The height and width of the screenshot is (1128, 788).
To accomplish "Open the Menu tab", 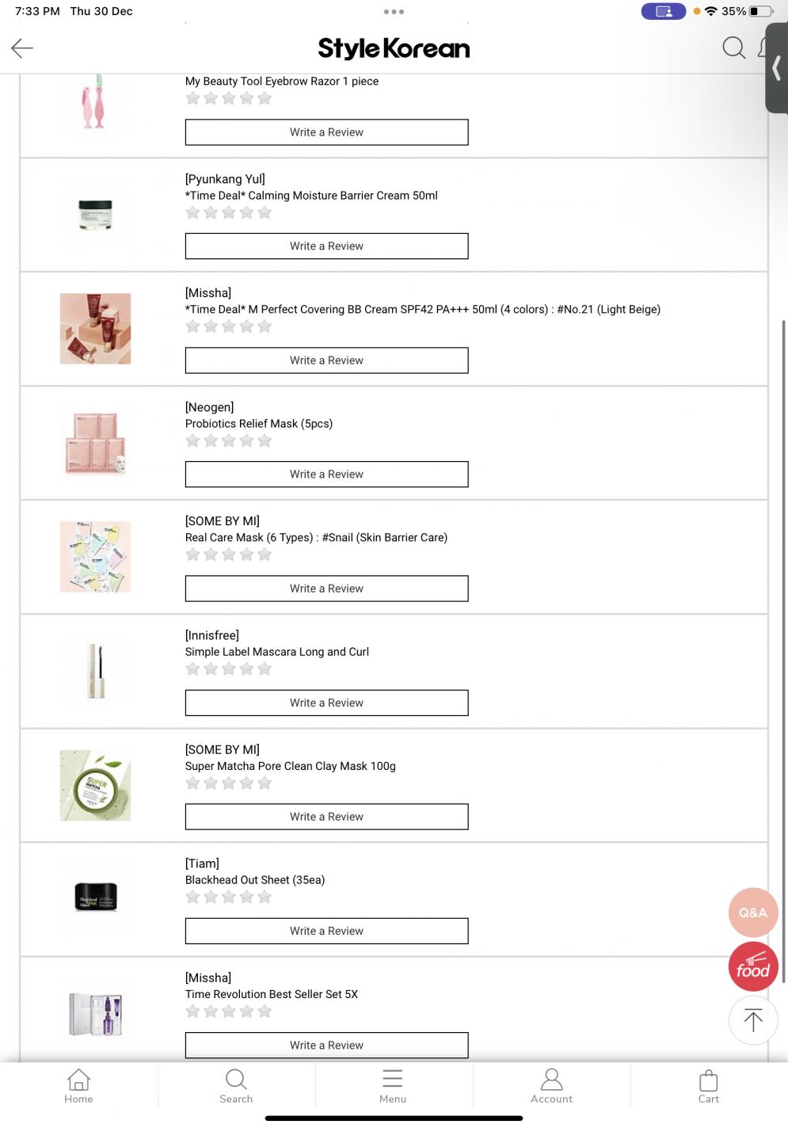I will pos(393,1086).
